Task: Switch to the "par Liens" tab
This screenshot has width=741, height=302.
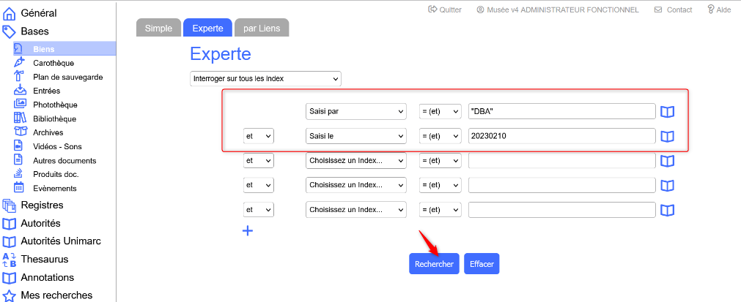Action: pos(262,28)
